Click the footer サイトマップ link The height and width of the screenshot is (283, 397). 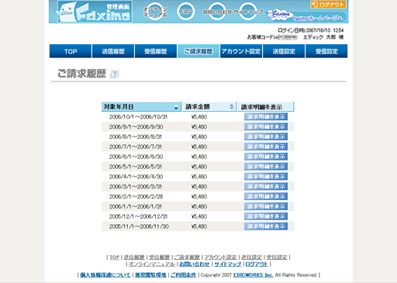click(227, 264)
